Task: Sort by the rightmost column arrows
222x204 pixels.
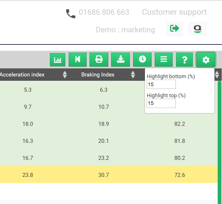Action: 217,74
